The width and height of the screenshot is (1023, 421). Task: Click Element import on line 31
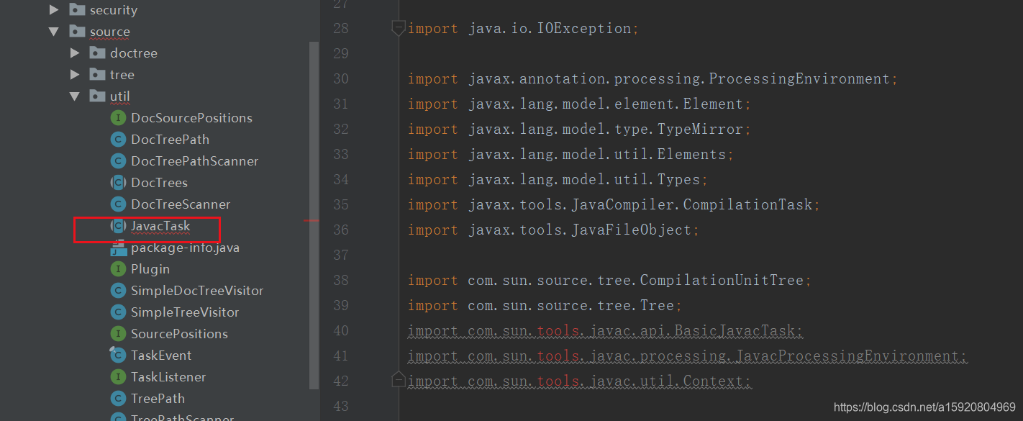pos(580,104)
